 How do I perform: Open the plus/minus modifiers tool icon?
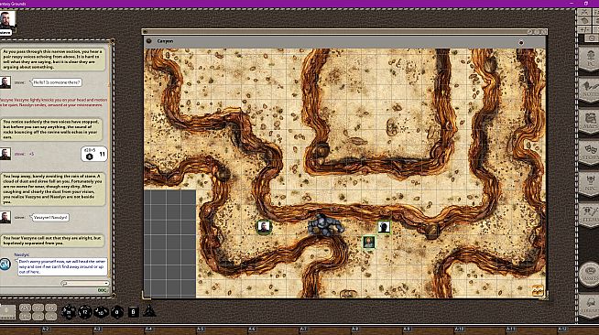[584, 29]
